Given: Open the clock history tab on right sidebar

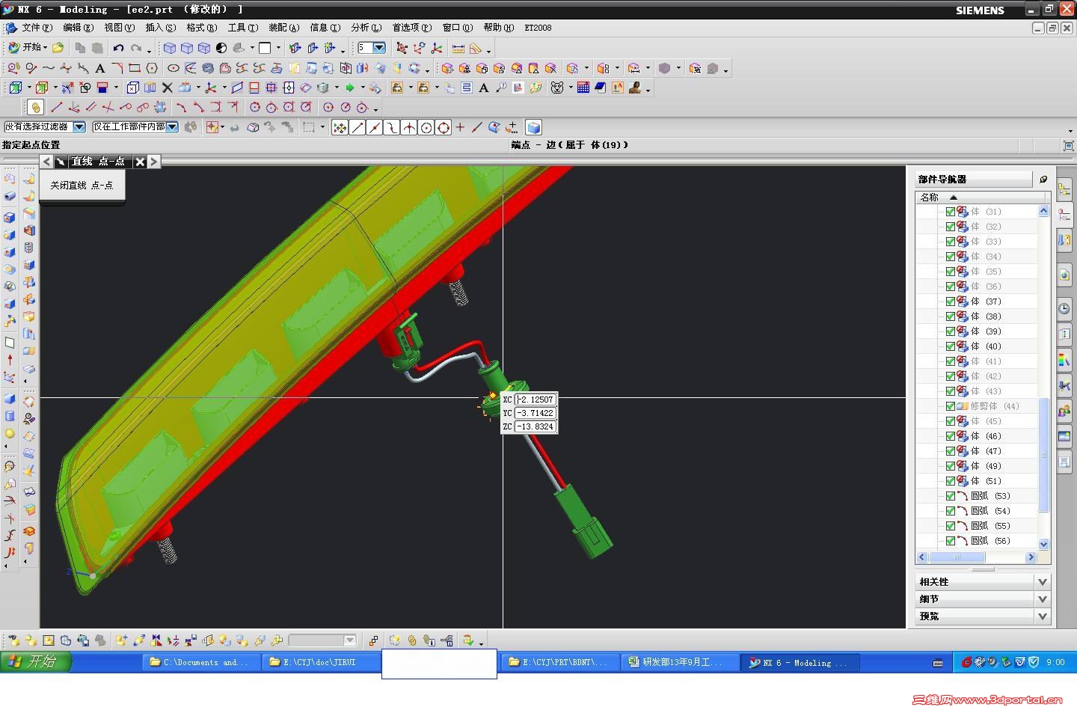Looking at the screenshot, I should (x=1064, y=308).
